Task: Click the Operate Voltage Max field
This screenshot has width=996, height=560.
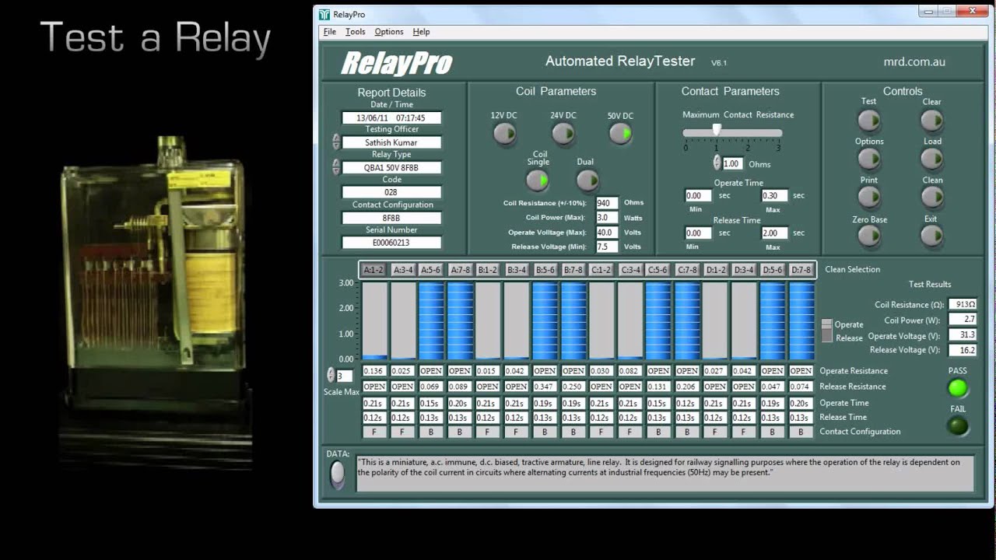Action: 607,233
